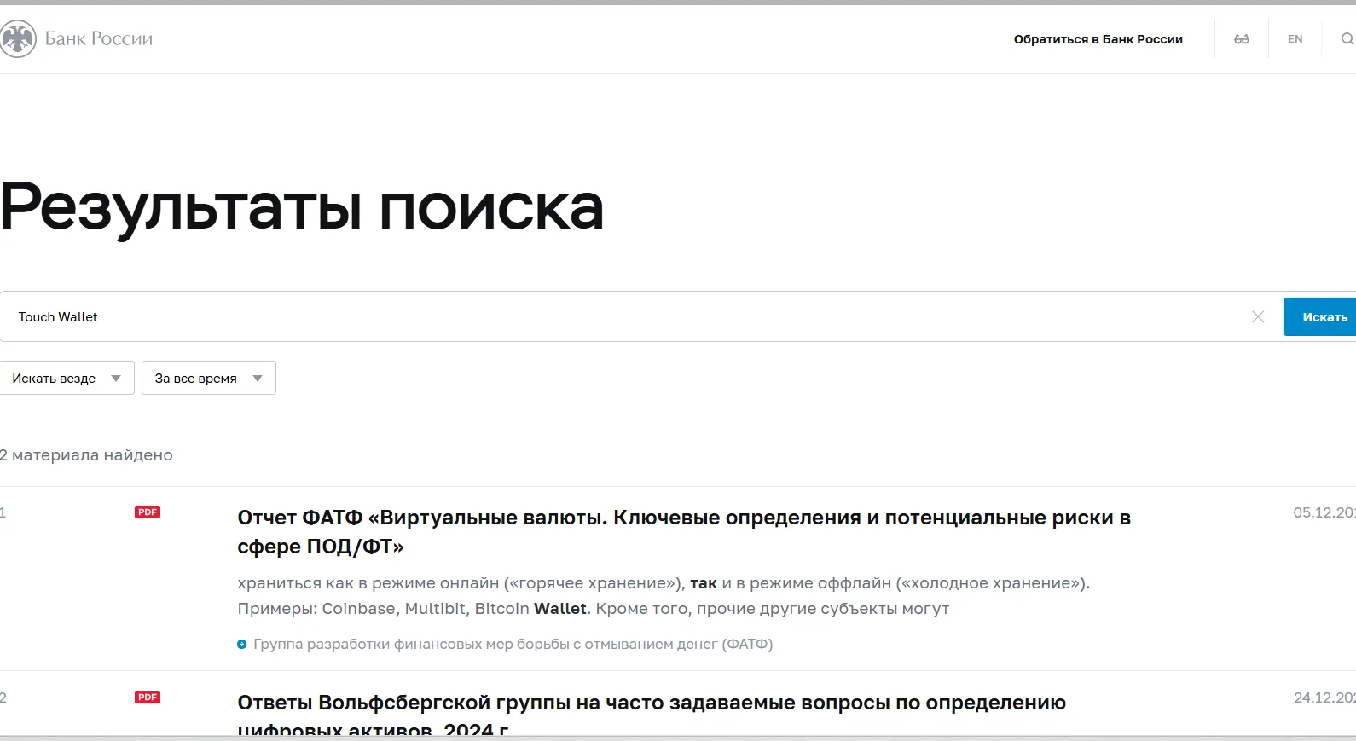Click date '05.12' of first result
The image size is (1356, 741).
click(1324, 512)
